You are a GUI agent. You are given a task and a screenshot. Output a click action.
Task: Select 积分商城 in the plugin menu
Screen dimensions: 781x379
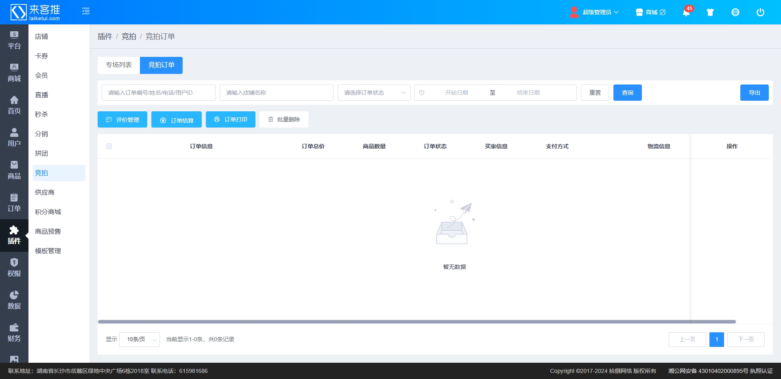[x=48, y=212]
